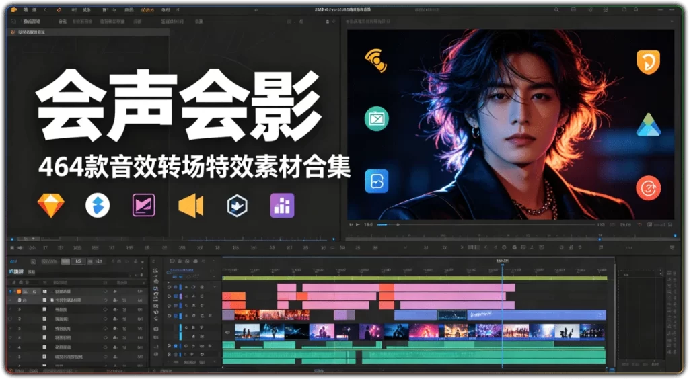Toggle the eye icon on the fire clips track
Image resolution: width=689 pixels, height=379 pixels.
(169, 315)
